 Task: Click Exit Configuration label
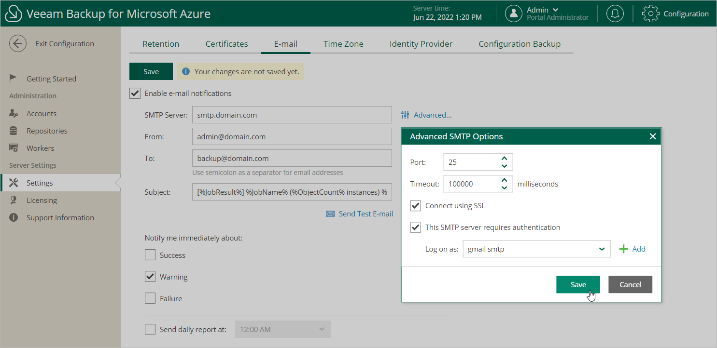pos(65,43)
